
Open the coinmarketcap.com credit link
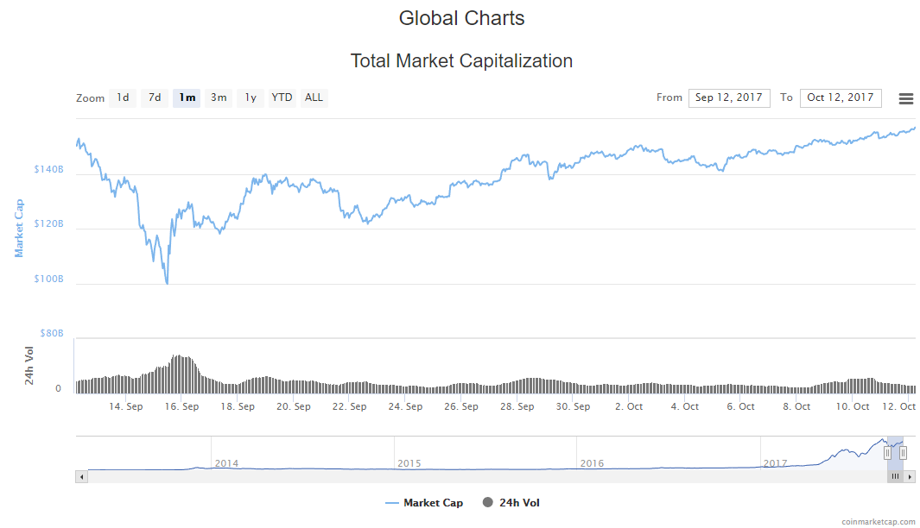[x=878, y=521]
